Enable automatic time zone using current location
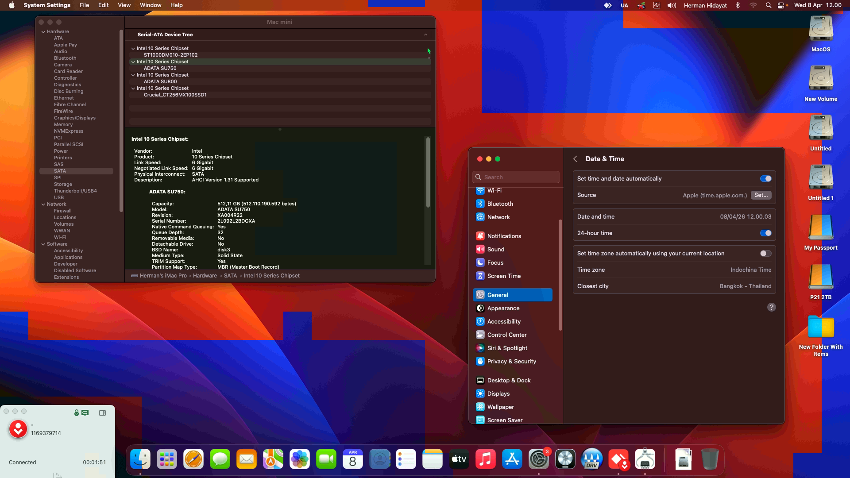850x478 pixels. coord(765,254)
